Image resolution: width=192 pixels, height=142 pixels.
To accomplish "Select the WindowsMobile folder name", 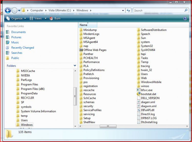I will (151, 82).
